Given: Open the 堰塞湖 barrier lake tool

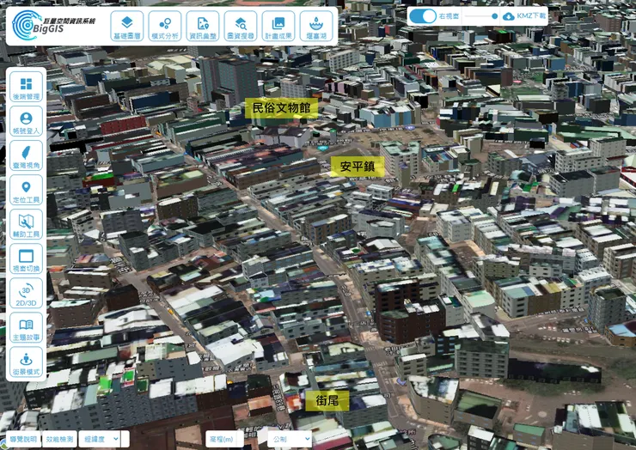Looking at the screenshot, I should tap(316, 26).
